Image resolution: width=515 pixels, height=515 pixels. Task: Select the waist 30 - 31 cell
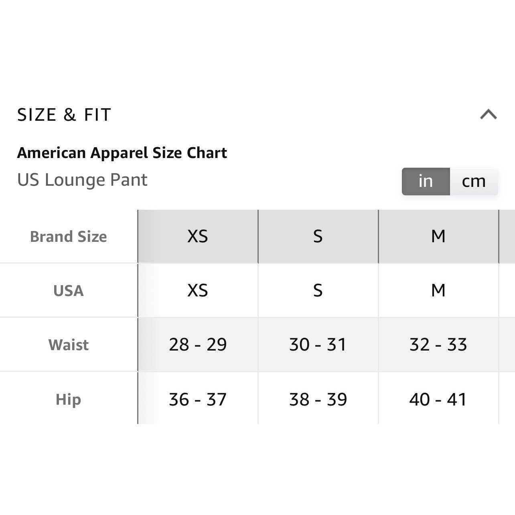318,345
